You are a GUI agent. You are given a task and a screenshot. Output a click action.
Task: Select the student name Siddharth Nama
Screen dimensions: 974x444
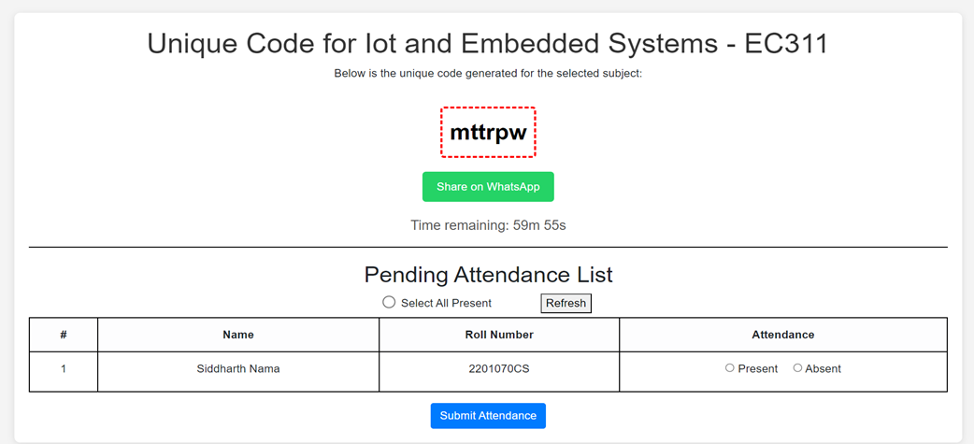pyautogui.click(x=238, y=369)
